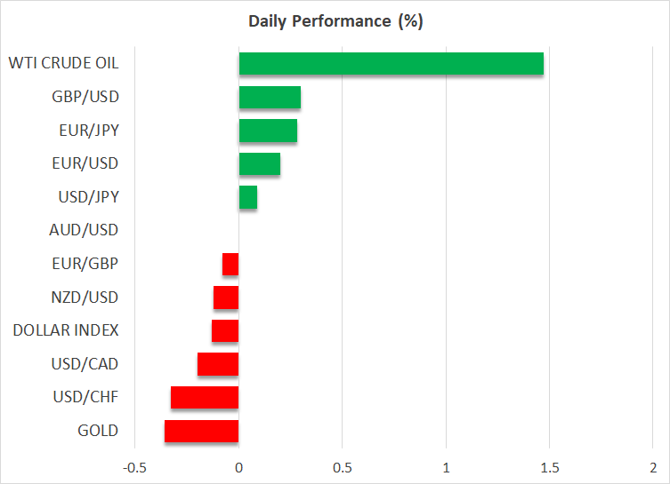Click the 0 value on horizontal axis
Image resolution: width=670 pixels, height=484 pixels.
pyautogui.click(x=238, y=467)
